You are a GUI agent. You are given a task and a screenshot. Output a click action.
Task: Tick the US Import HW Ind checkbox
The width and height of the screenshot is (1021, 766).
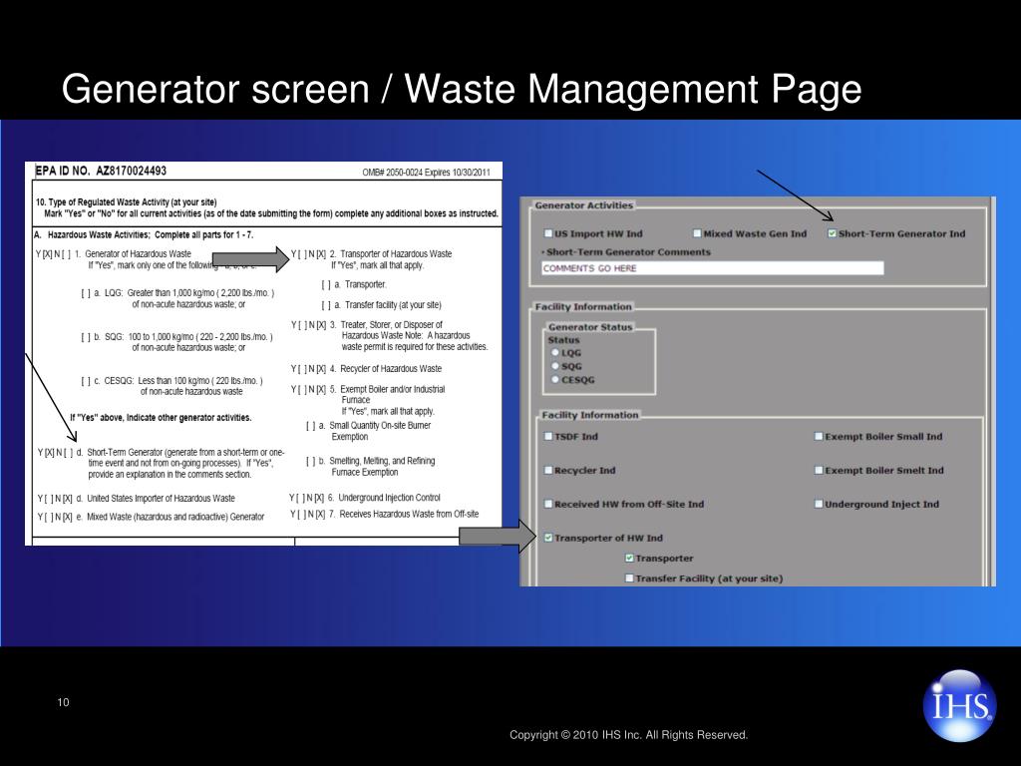point(548,233)
